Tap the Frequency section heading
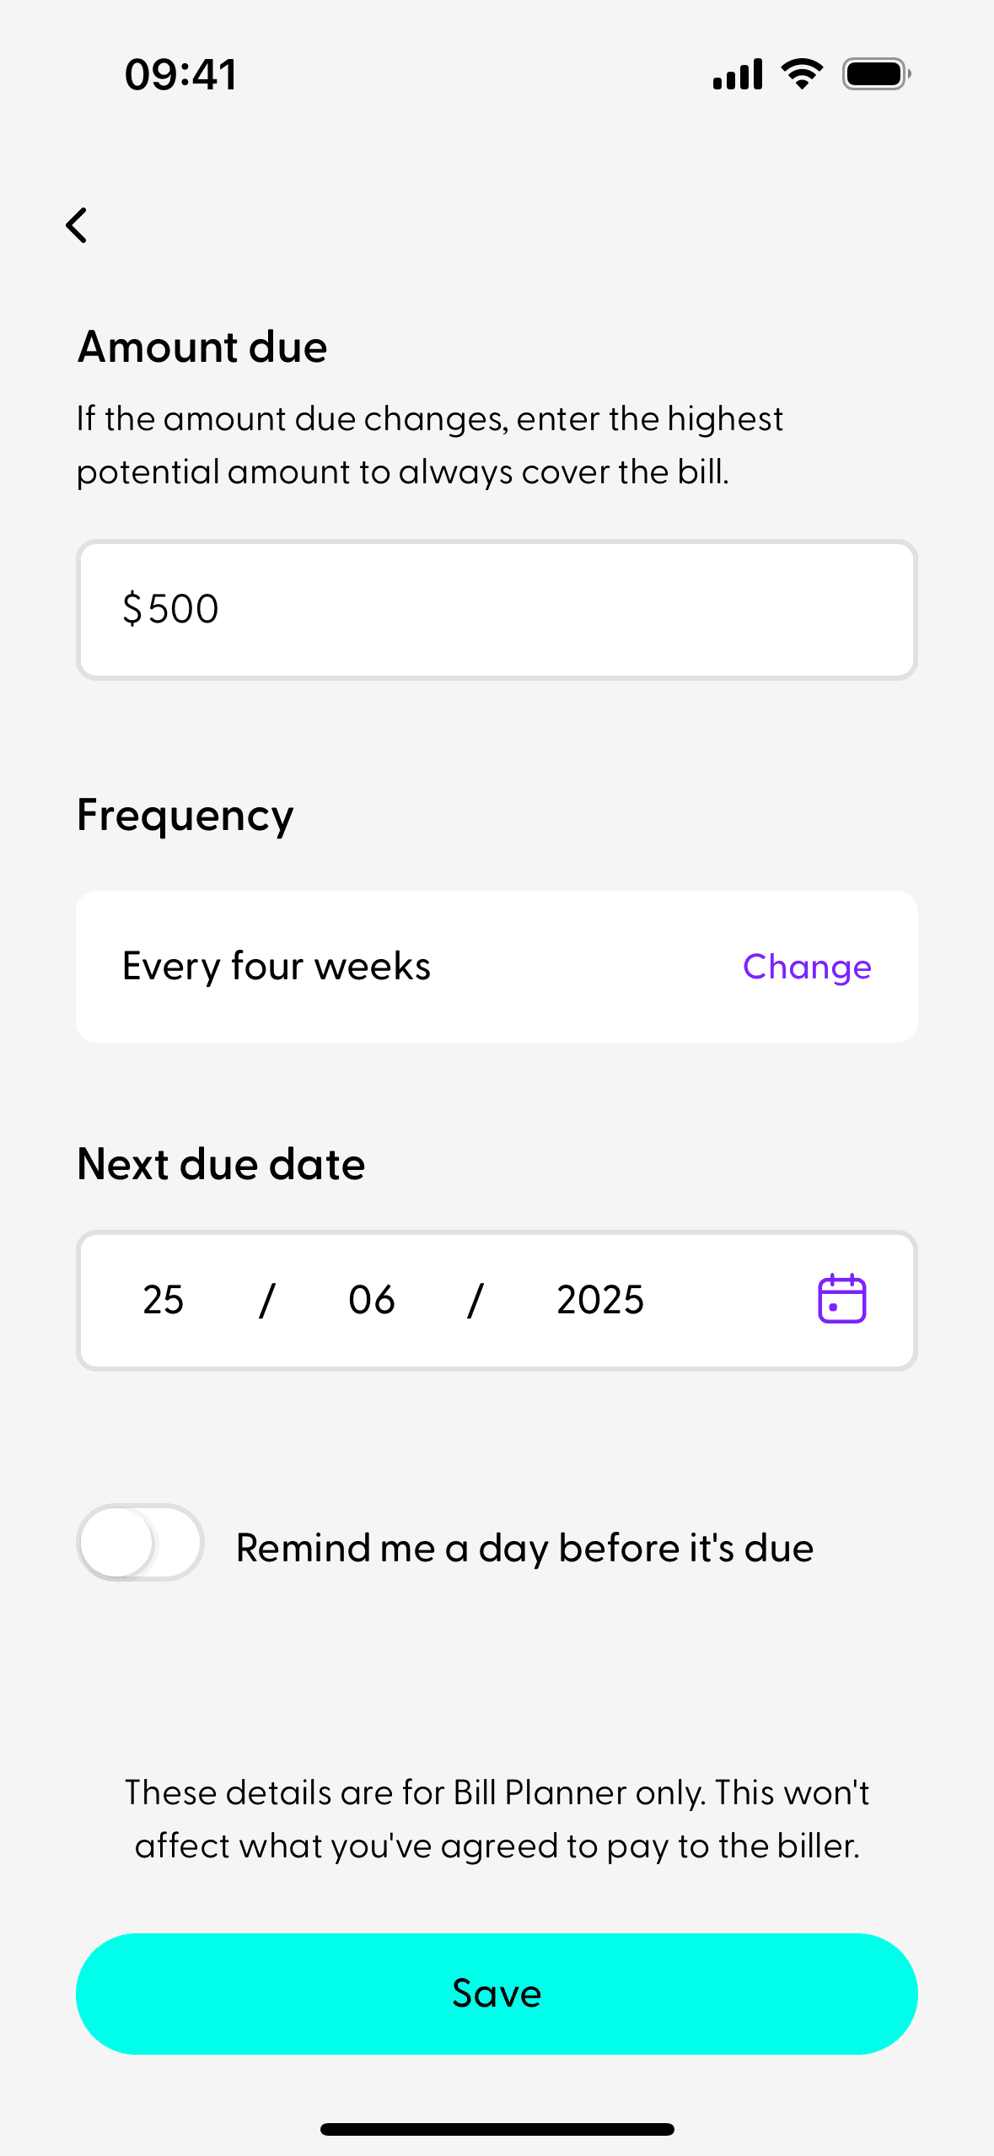Screen dimensions: 994x2156 coord(185,816)
